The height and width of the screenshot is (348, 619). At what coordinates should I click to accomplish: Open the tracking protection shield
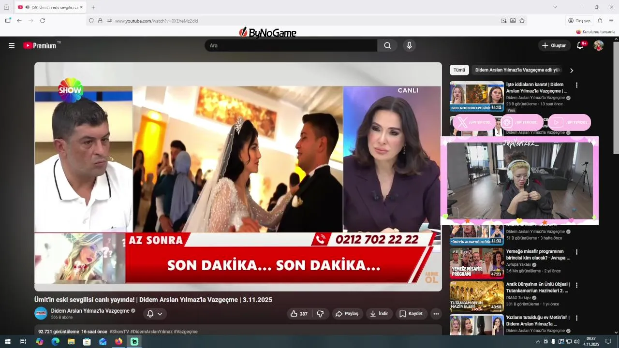91,21
